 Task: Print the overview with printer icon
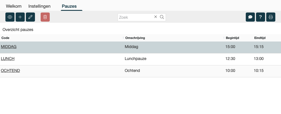pos(271,17)
